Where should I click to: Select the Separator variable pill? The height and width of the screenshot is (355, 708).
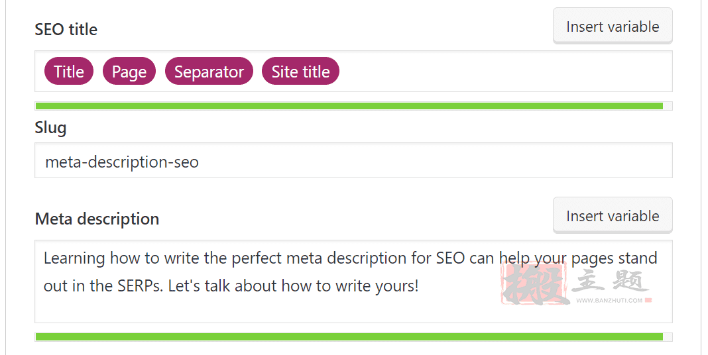point(209,72)
